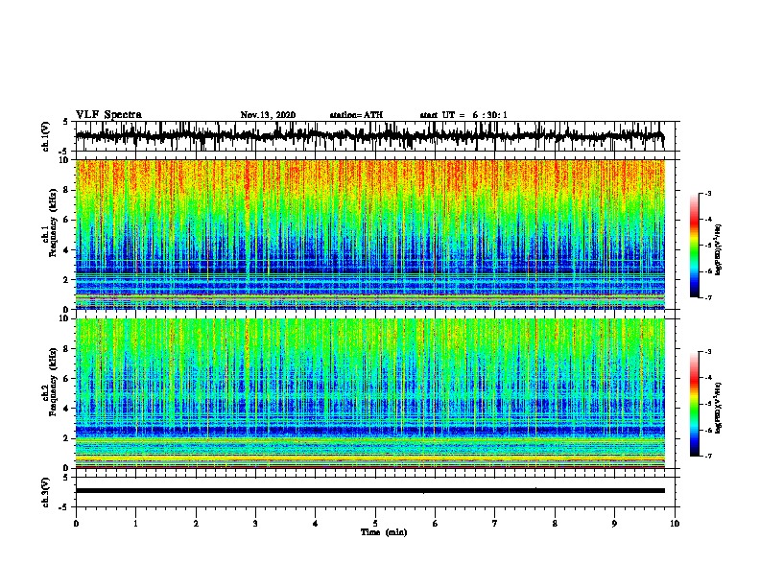The height and width of the screenshot is (587, 760).
Task: Click the 'station= ATH' label
Action: pyautogui.click(x=356, y=115)
